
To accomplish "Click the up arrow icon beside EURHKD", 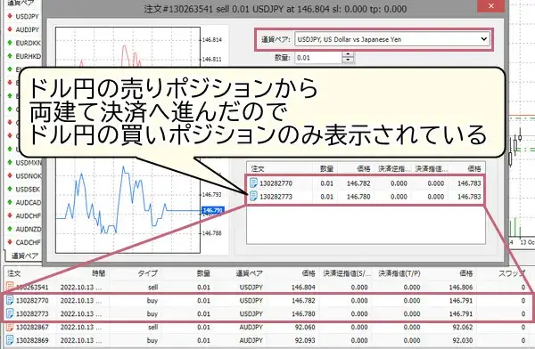I will (10, 56).
